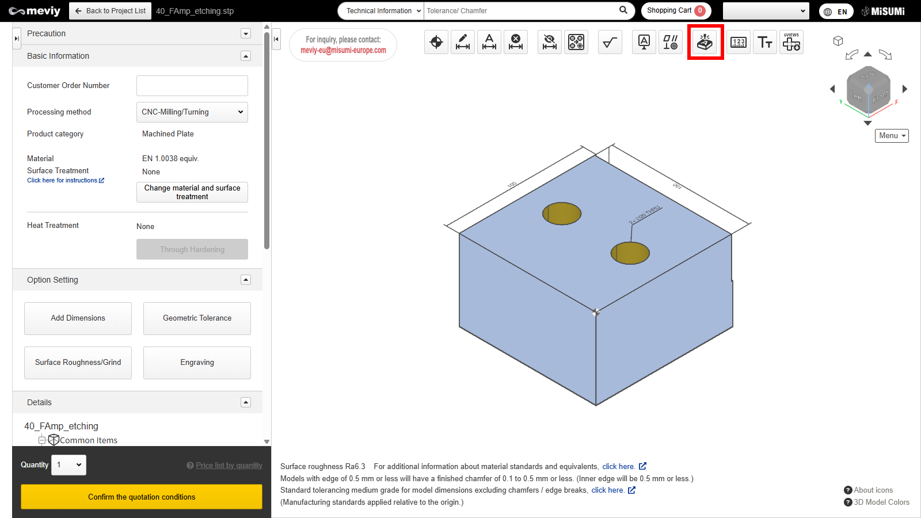
Task: Open the surface roughness checkmark tool
Action: (x=610, y=42)
